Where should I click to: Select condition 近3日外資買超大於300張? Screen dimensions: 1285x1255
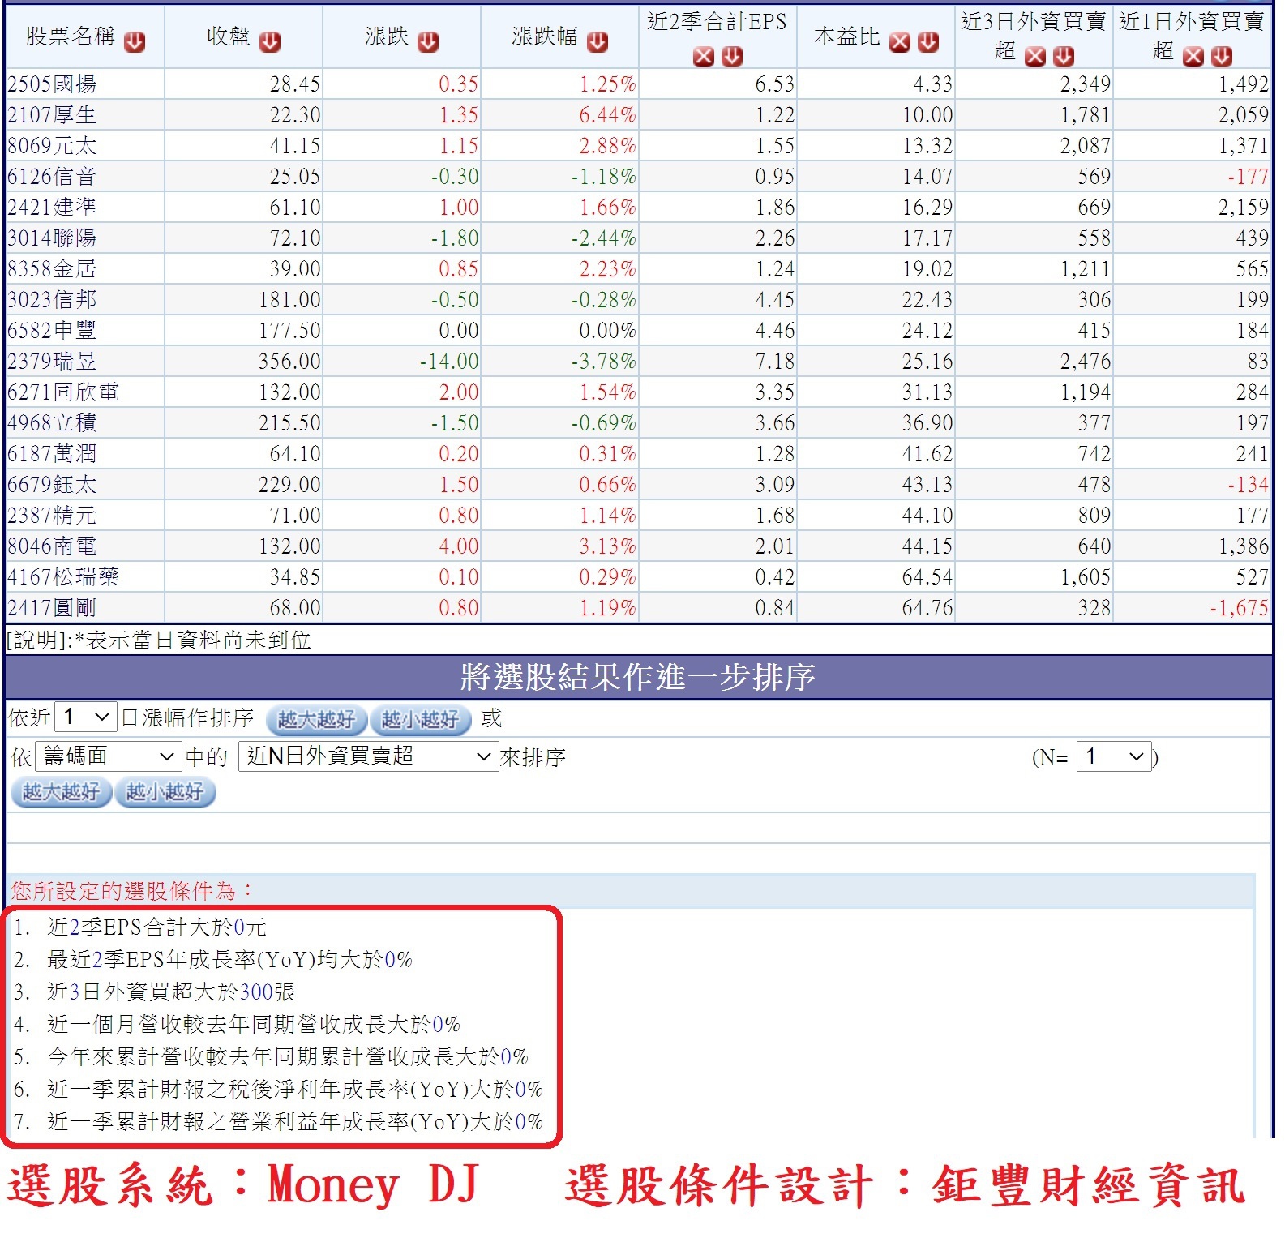click(171, 992)
